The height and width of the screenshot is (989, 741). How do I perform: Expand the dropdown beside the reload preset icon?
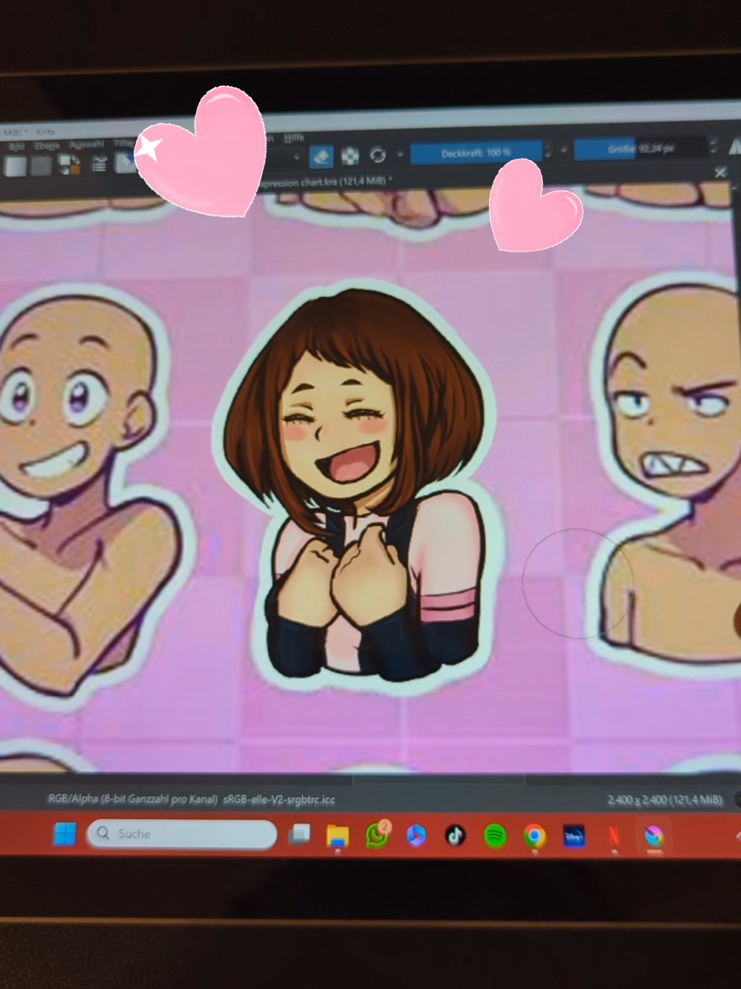tap(400, 154)
